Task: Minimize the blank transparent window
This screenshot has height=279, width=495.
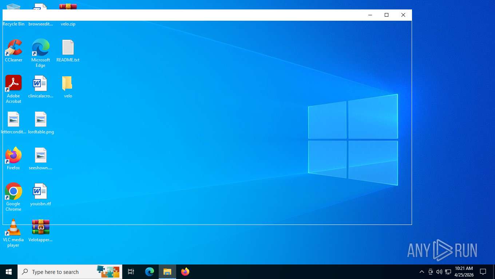Action: tap(370, 15)
